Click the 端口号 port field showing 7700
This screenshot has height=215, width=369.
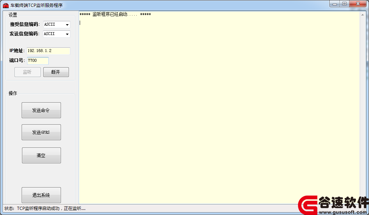click(38, 61)
